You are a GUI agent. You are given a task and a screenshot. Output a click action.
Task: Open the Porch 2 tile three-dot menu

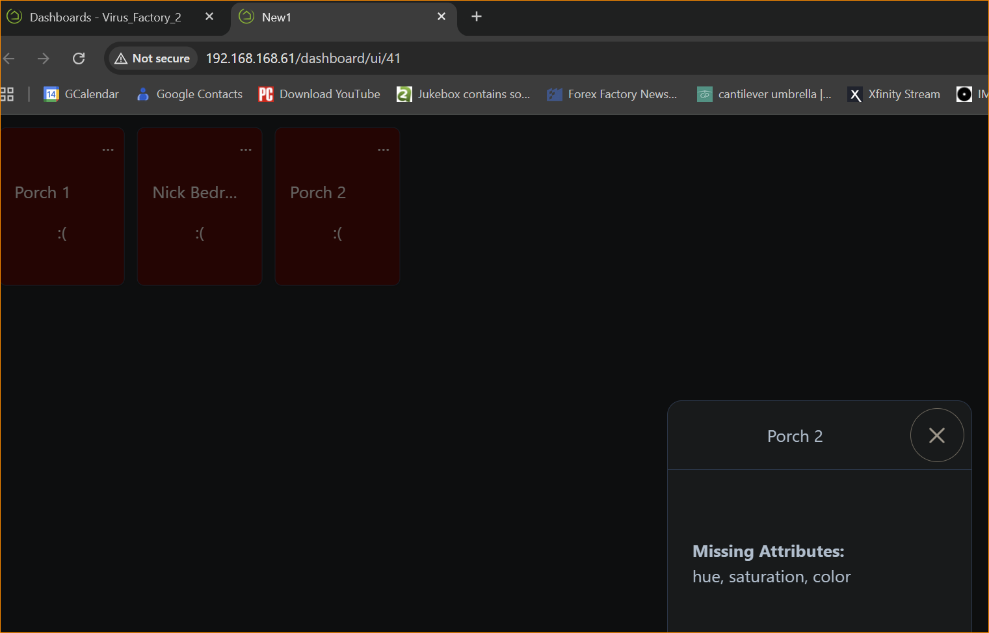[x=384, y=149]
